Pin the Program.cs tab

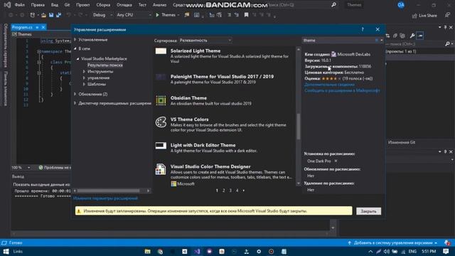(x=37, y=27)
